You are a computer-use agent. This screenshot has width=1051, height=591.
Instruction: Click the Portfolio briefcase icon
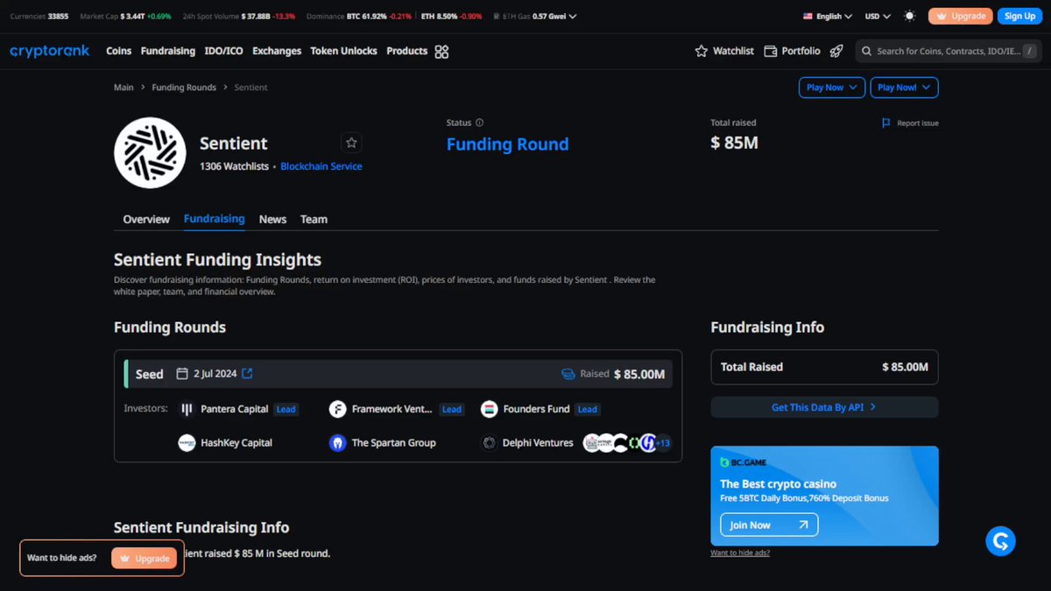click(770, 52)
